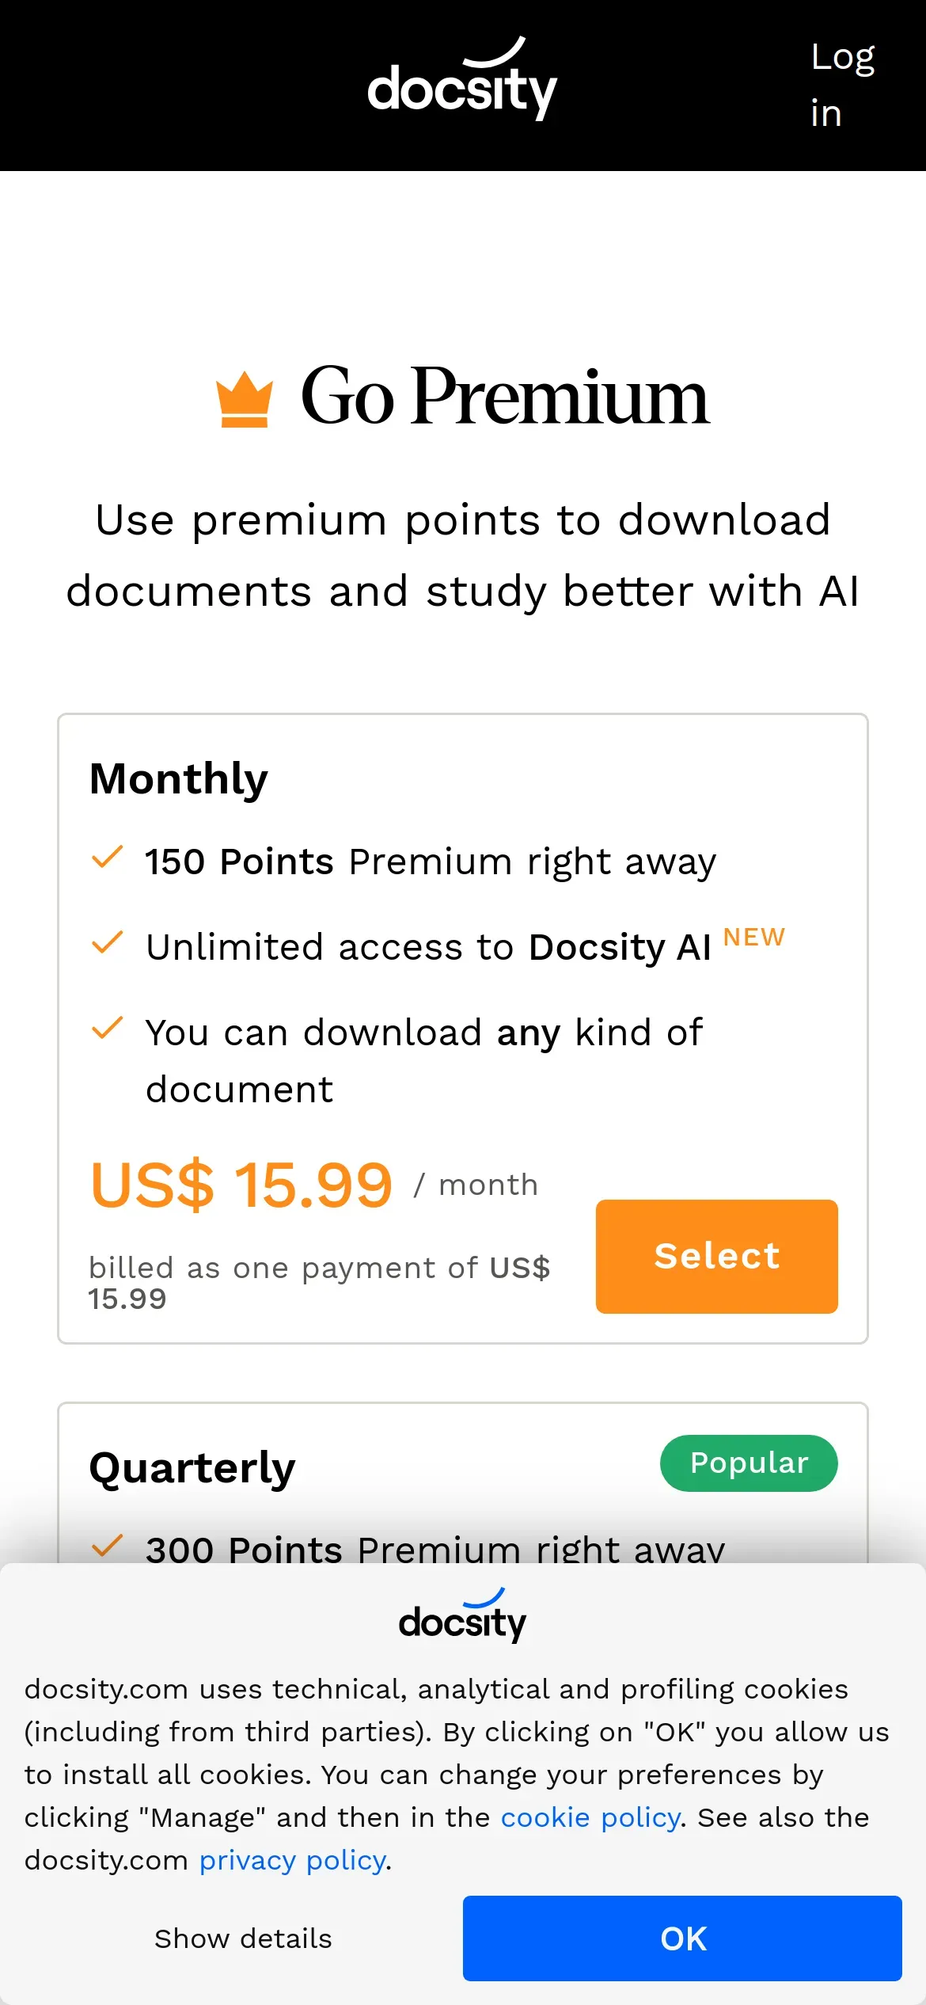Click checkmark beside 150 Points Premium
The image size is (926, 2005).
pos(108,857)
